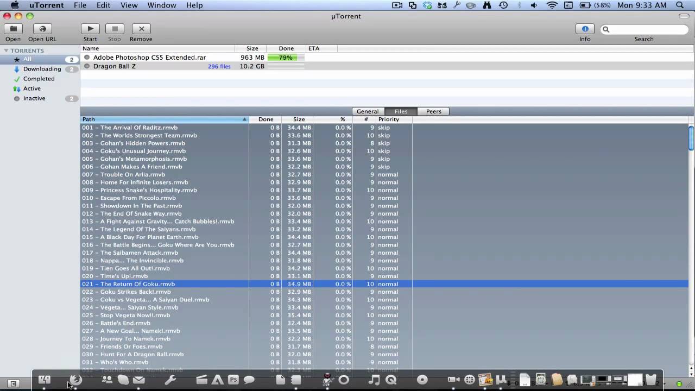Select file 021 – The Return Of Goku.rmvb
Image resolution: width=695 pixels, height=391 pixels.
(x=384, y=284)
